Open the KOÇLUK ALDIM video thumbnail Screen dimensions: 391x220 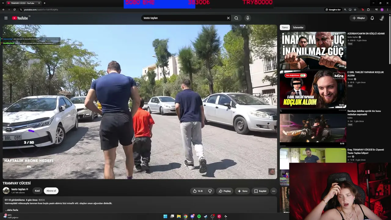[x=313, y=89]
